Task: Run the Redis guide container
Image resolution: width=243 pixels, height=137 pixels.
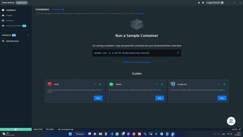Action: (98, 98)
